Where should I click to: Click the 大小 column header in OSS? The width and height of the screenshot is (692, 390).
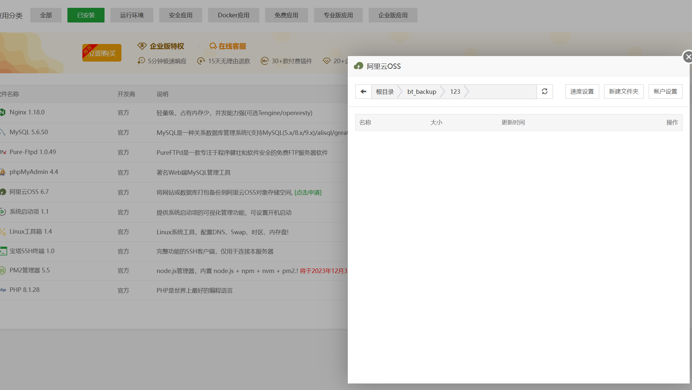click(436, 123)
